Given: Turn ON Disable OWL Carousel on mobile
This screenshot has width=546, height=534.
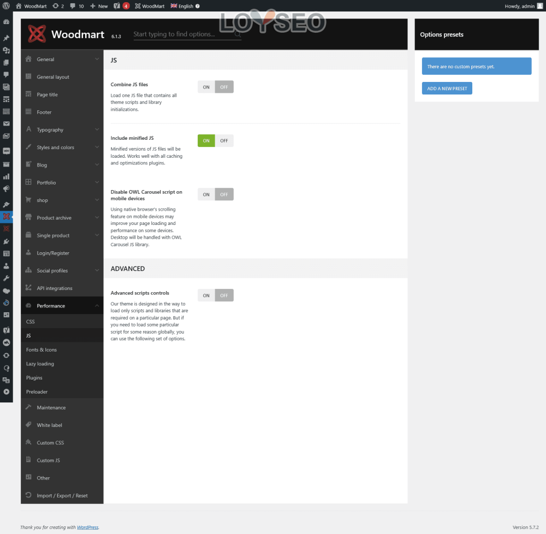Looking at the screenshot, I should [x=206, y=194].
